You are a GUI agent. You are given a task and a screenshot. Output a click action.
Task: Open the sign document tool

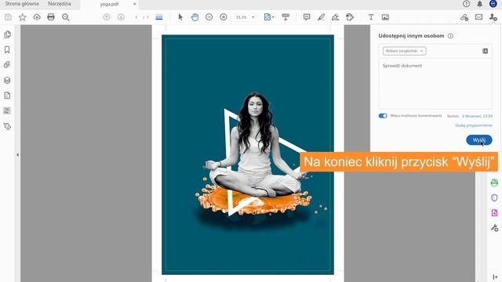pos(335,17)
